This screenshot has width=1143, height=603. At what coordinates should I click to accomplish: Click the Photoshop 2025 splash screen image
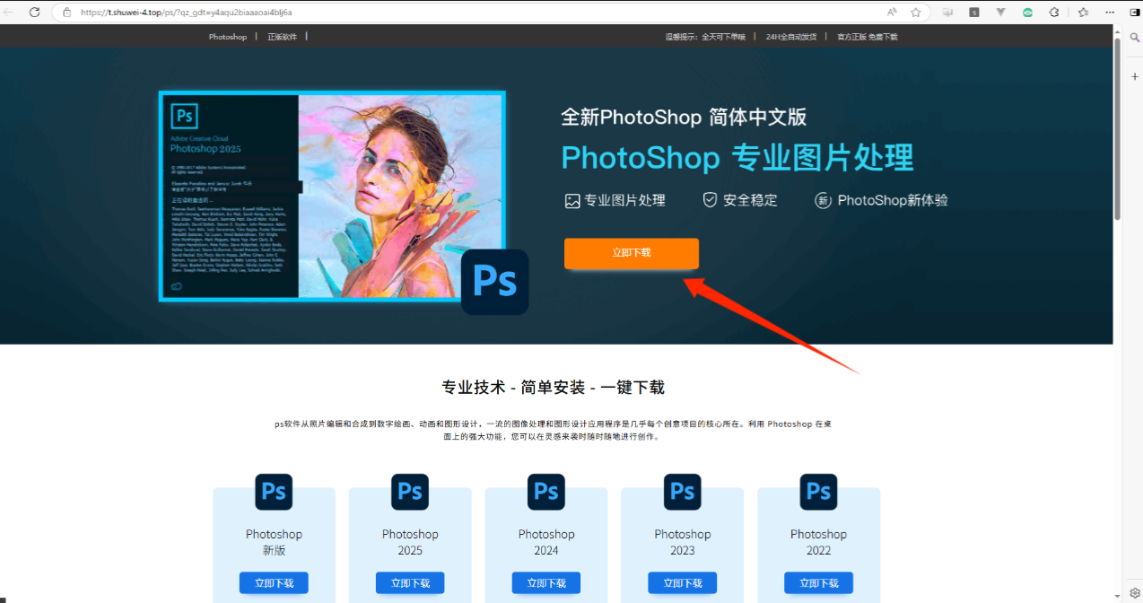(x=332, y=196)
